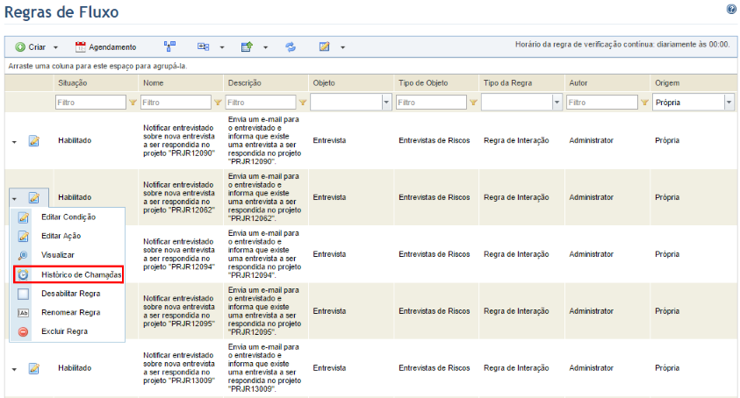The image size is (740, 398).
Task: Select Editar Condição from the context menu
Action: coord(68,217)
